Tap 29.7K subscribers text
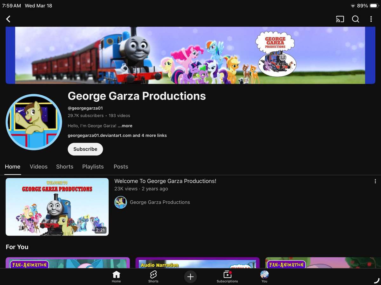 [86, 116]
